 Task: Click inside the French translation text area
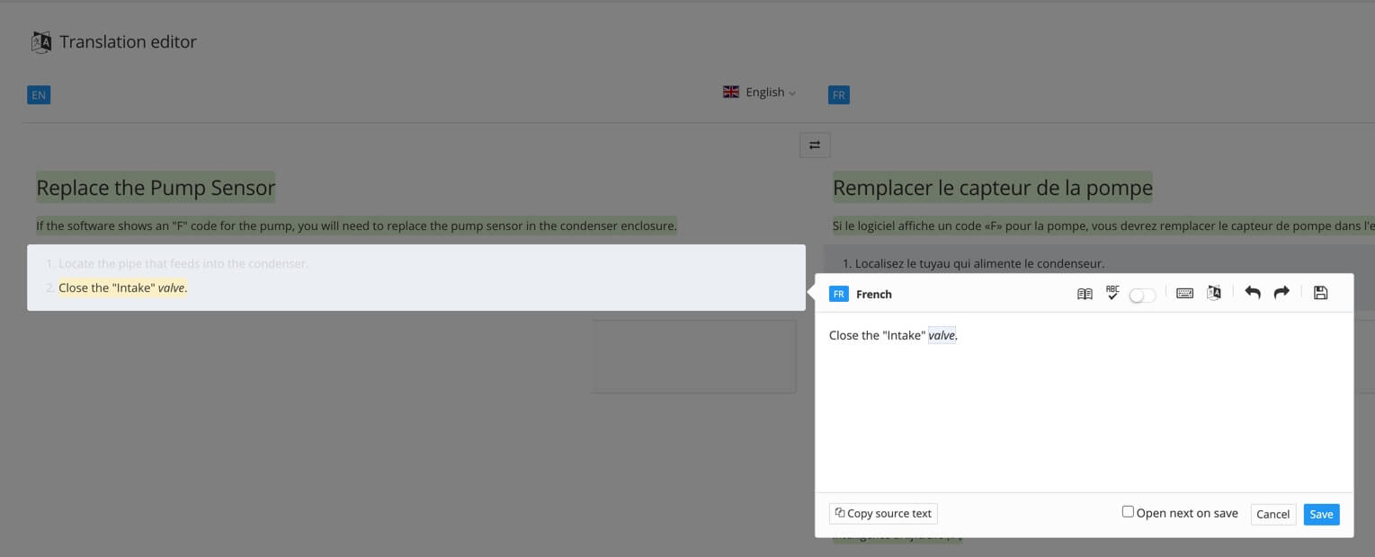pyautogui.click(x=1083, y=404)
